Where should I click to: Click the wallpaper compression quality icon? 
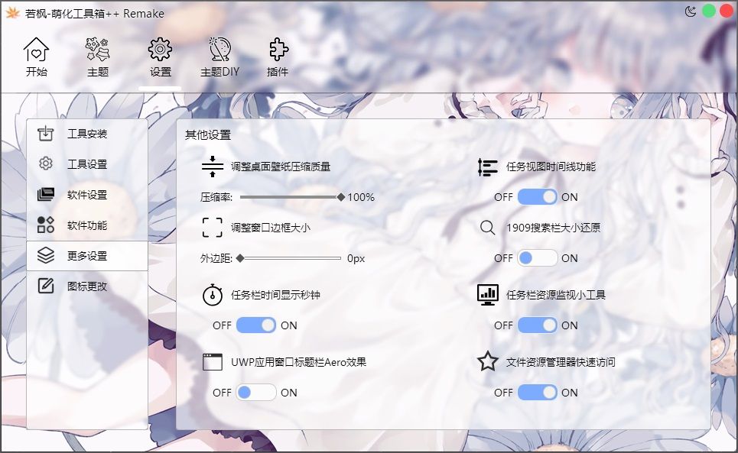click(213, 167)
